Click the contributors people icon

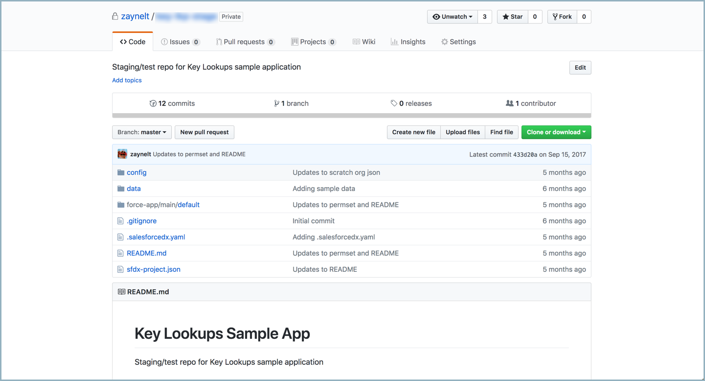(x=509, y=103)
